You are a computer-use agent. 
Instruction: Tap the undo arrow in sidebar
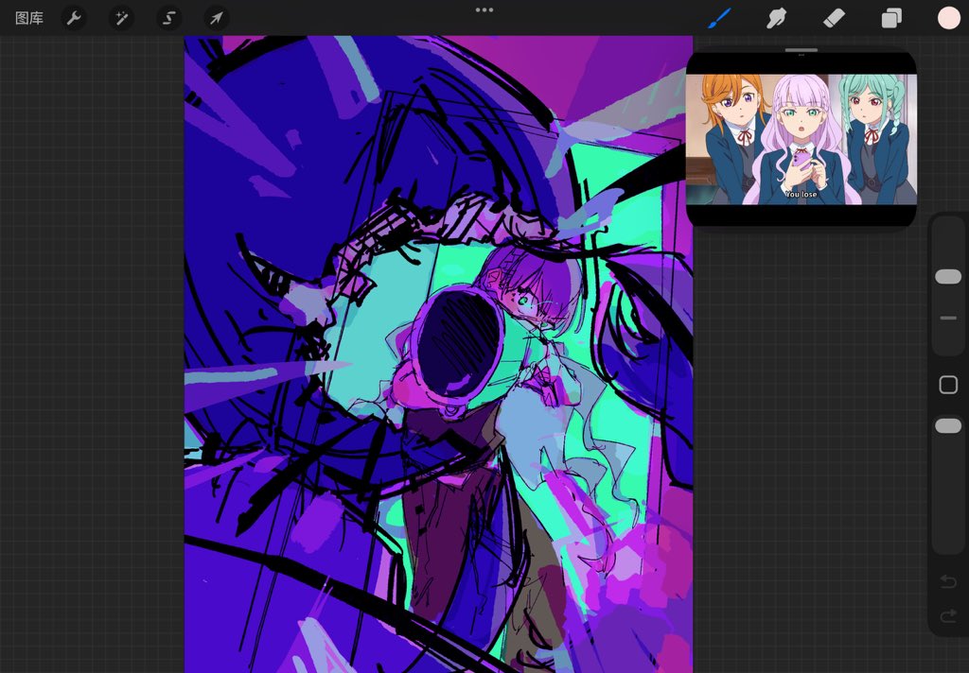948,581
